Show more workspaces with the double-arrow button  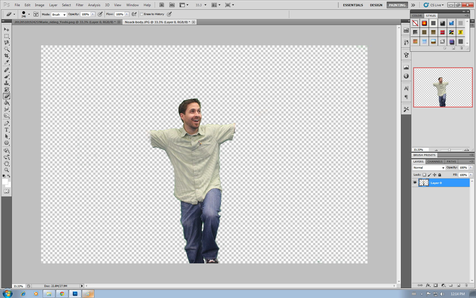pos(413,5)
